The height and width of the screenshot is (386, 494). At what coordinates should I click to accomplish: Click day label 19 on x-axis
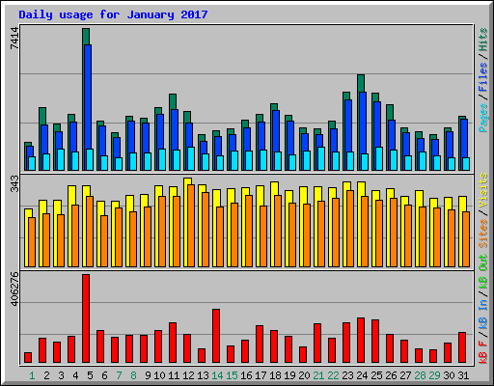pos(289,375)
